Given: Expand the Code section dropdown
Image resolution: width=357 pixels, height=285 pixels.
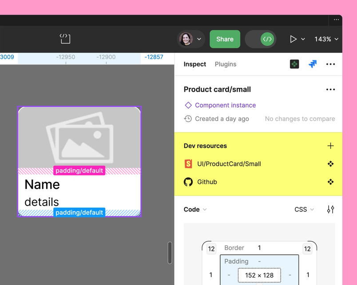Looking at the screenshot, I should coord(194,209).
